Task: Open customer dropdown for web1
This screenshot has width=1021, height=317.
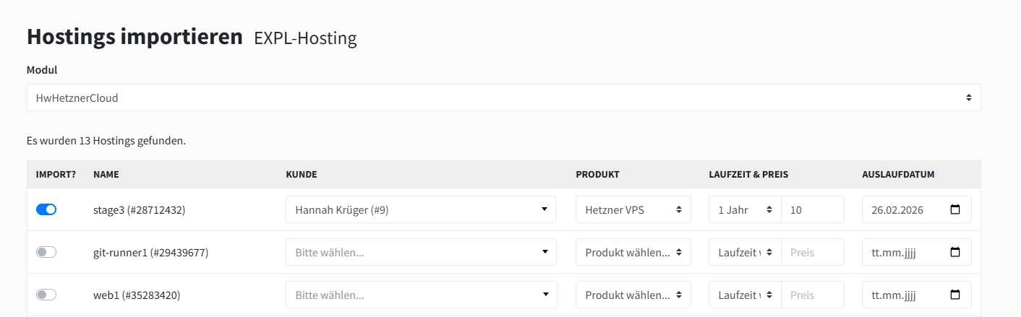Action: pyautogui.click(x=421, y=295)
